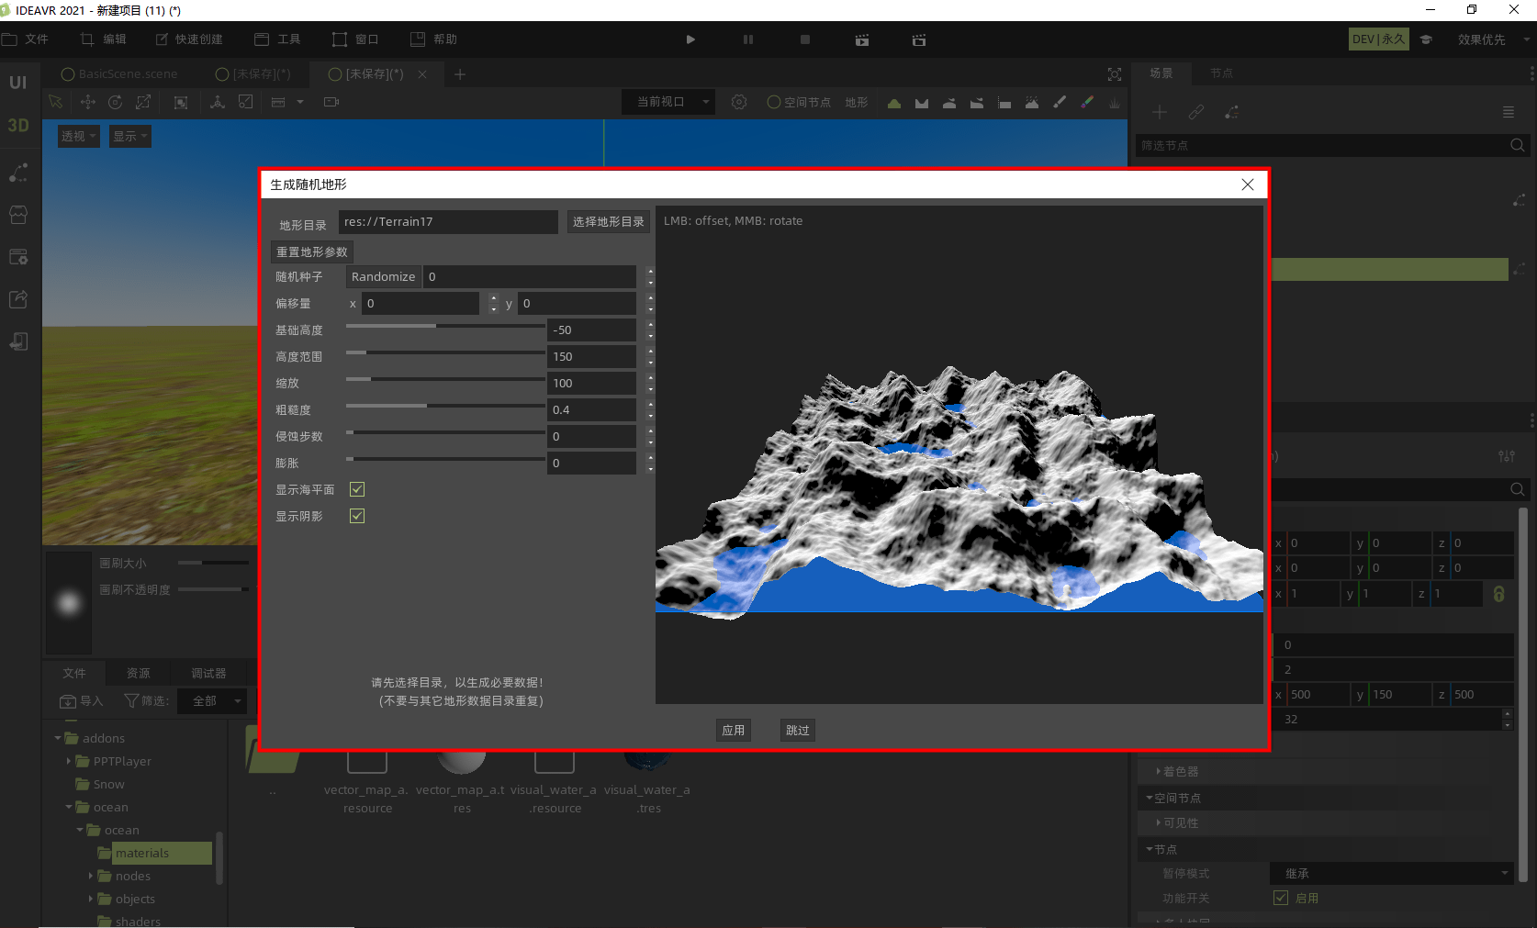Toggle the show shadows checkbox

357,516
